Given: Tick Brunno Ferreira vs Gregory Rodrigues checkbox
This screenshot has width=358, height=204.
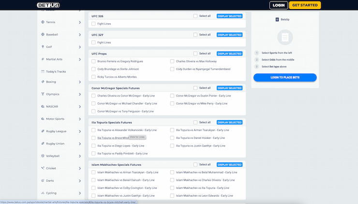Looking at the screenshot, I should coord(93,61).
